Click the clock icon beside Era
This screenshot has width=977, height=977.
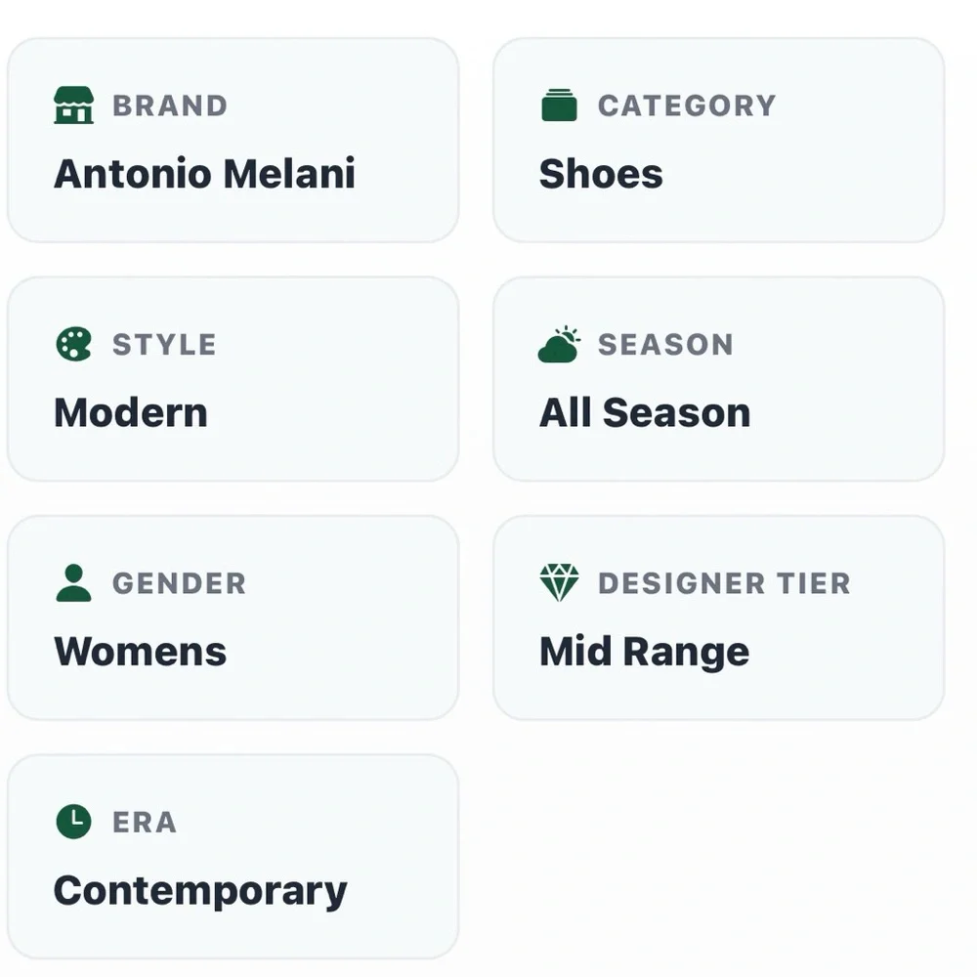pos(73,822)
